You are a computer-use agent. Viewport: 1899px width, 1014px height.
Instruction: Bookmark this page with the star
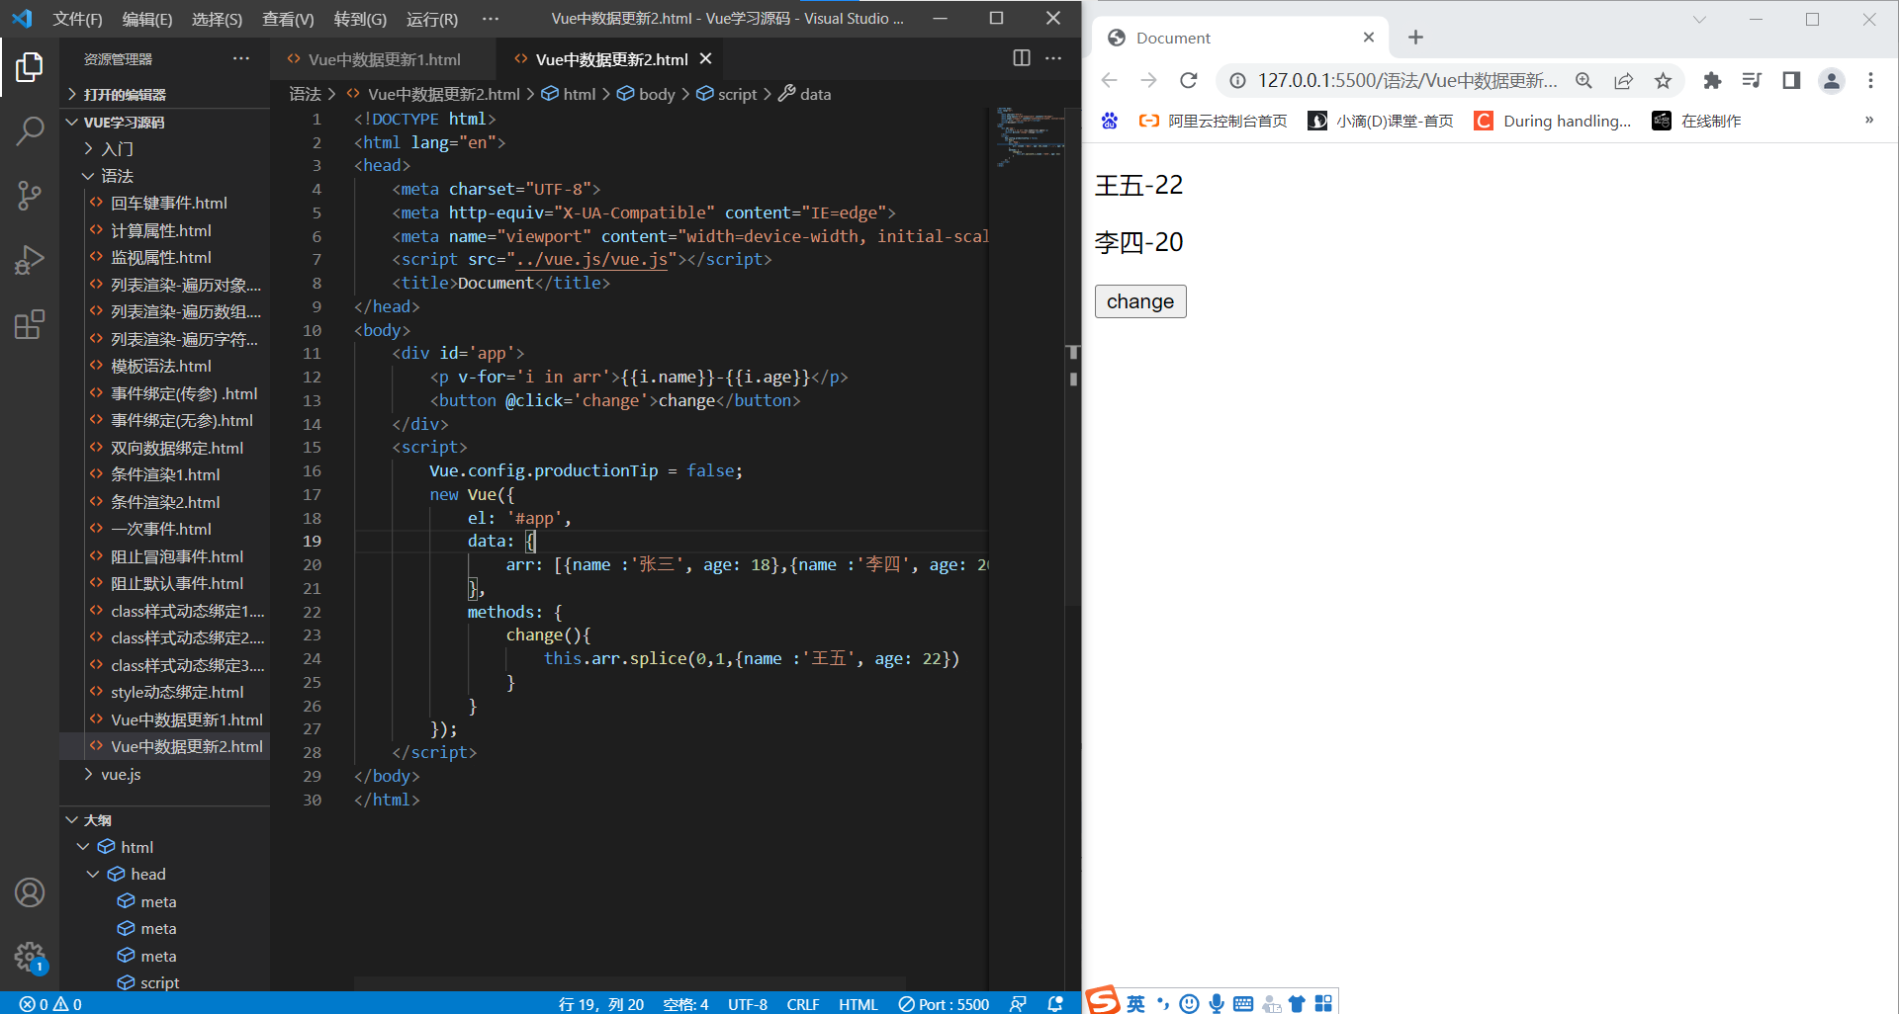click(x=1664, y=81)
